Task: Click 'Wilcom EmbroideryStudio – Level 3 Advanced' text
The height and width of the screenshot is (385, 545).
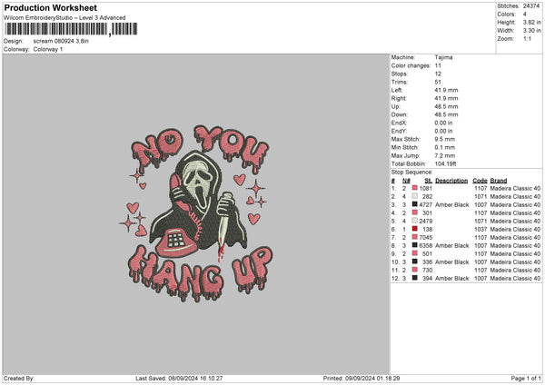Action: (x=64, y=18)
